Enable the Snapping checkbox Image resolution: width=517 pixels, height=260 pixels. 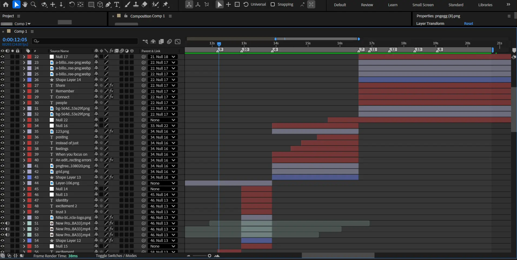[x=273, y=4]
